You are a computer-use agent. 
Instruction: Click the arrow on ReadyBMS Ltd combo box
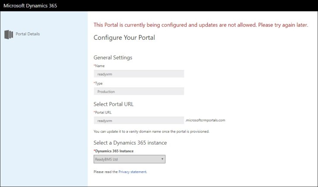pos(162,159)
